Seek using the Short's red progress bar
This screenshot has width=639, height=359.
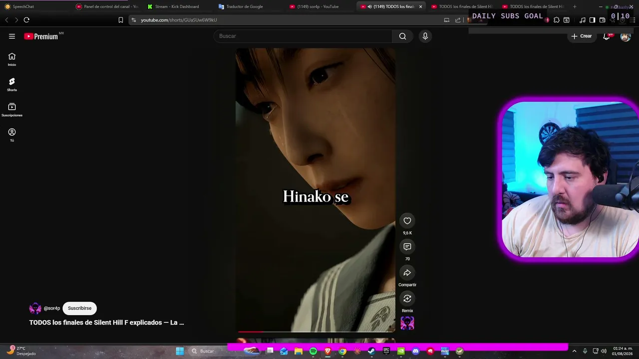[x=316, y=331]
